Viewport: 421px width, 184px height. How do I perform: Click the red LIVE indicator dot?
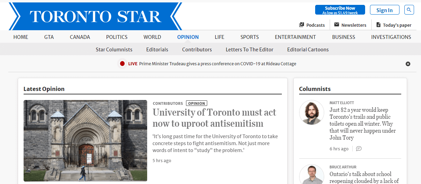click(x=122, y=64)
